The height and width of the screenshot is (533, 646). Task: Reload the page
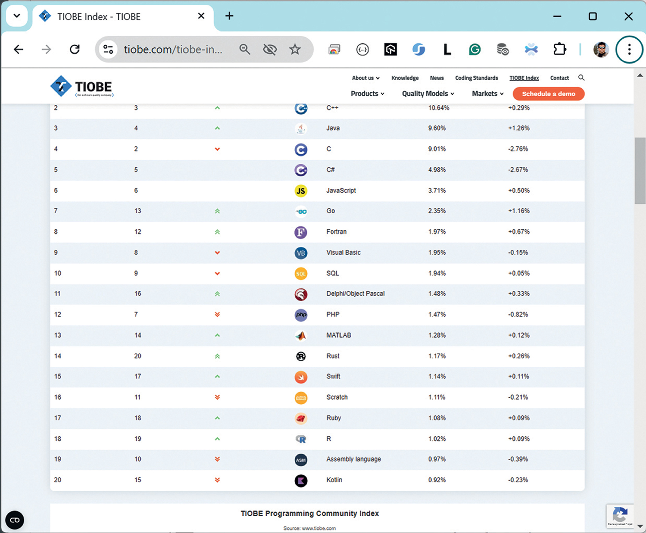[x=75, y=49]
